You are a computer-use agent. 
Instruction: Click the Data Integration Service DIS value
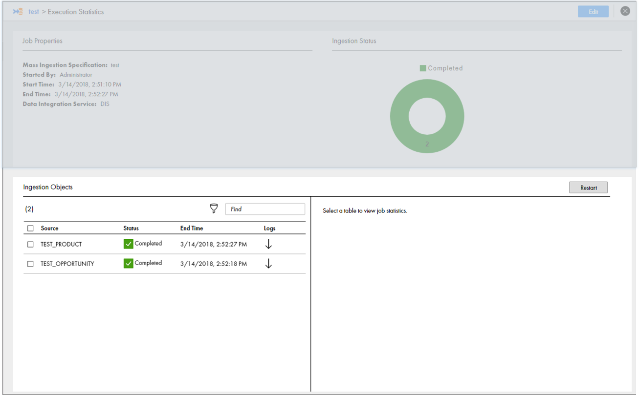[105, 104]
